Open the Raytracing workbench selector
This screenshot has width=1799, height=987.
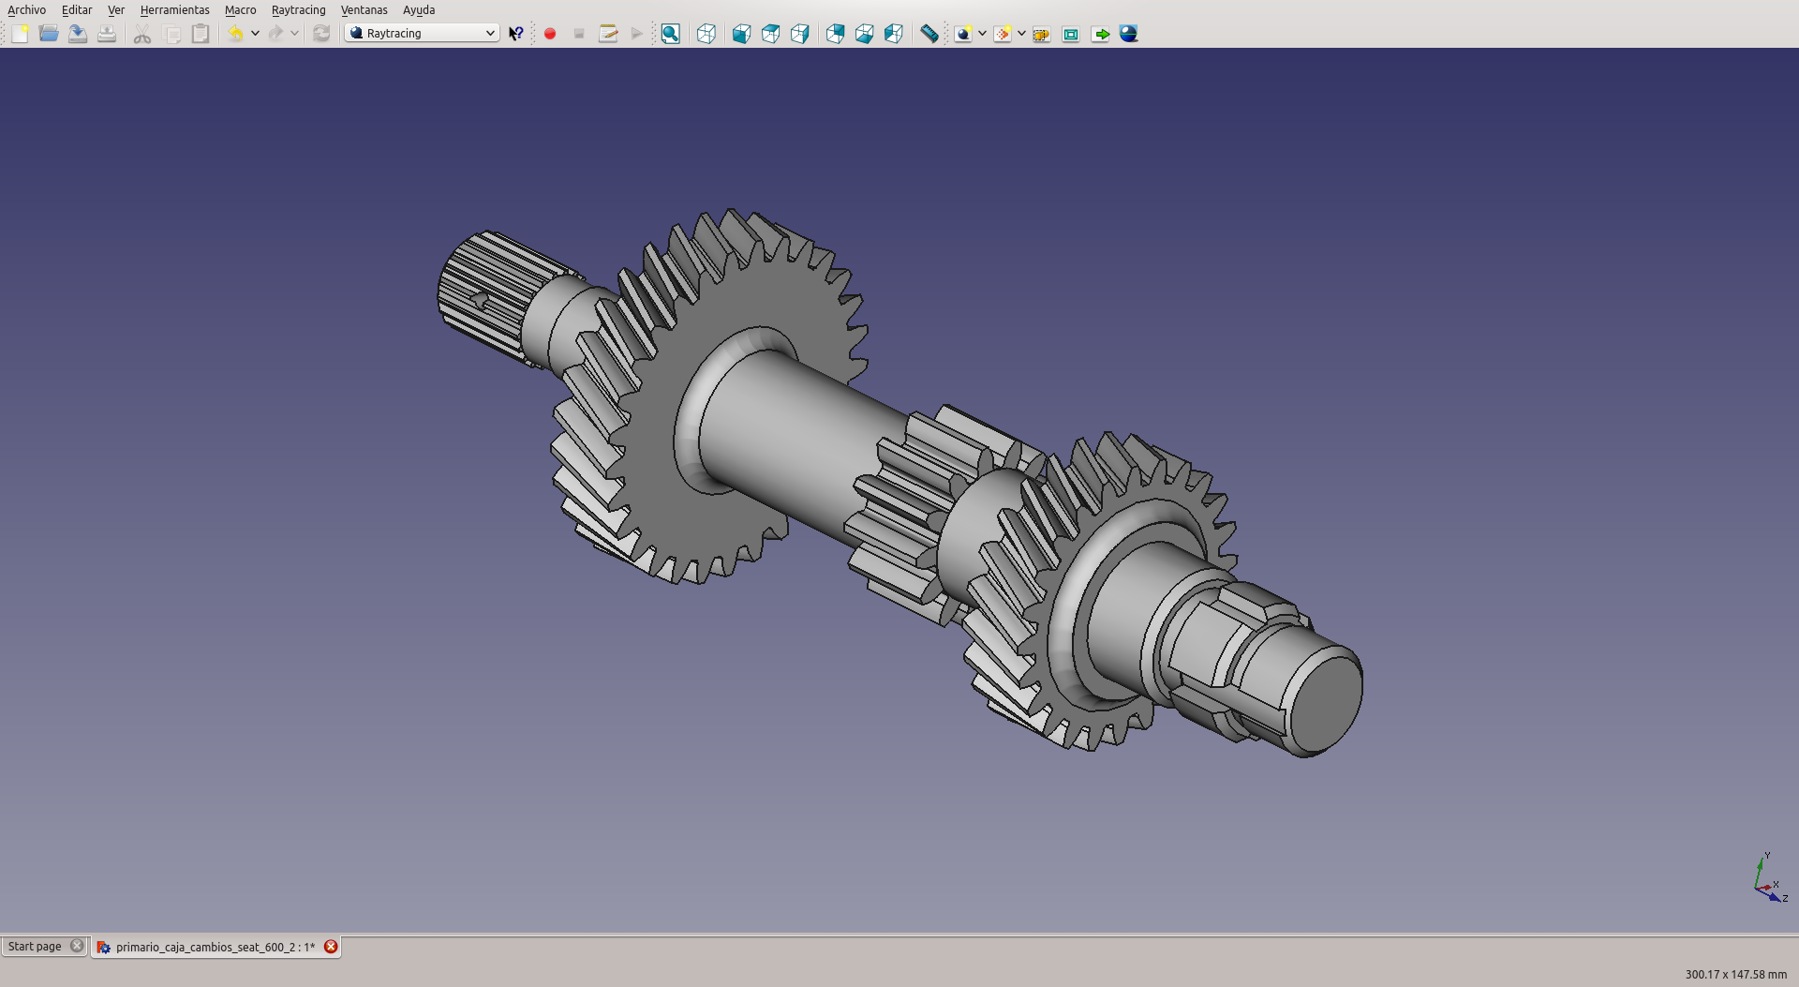point(422,33)
